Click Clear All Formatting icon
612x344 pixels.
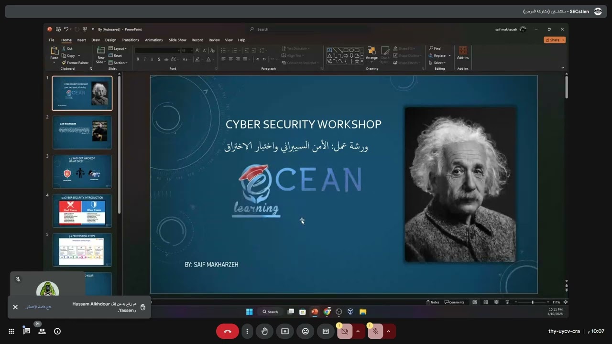tap(213, 50)
